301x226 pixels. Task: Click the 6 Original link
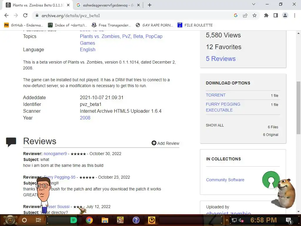click(271, 135)
